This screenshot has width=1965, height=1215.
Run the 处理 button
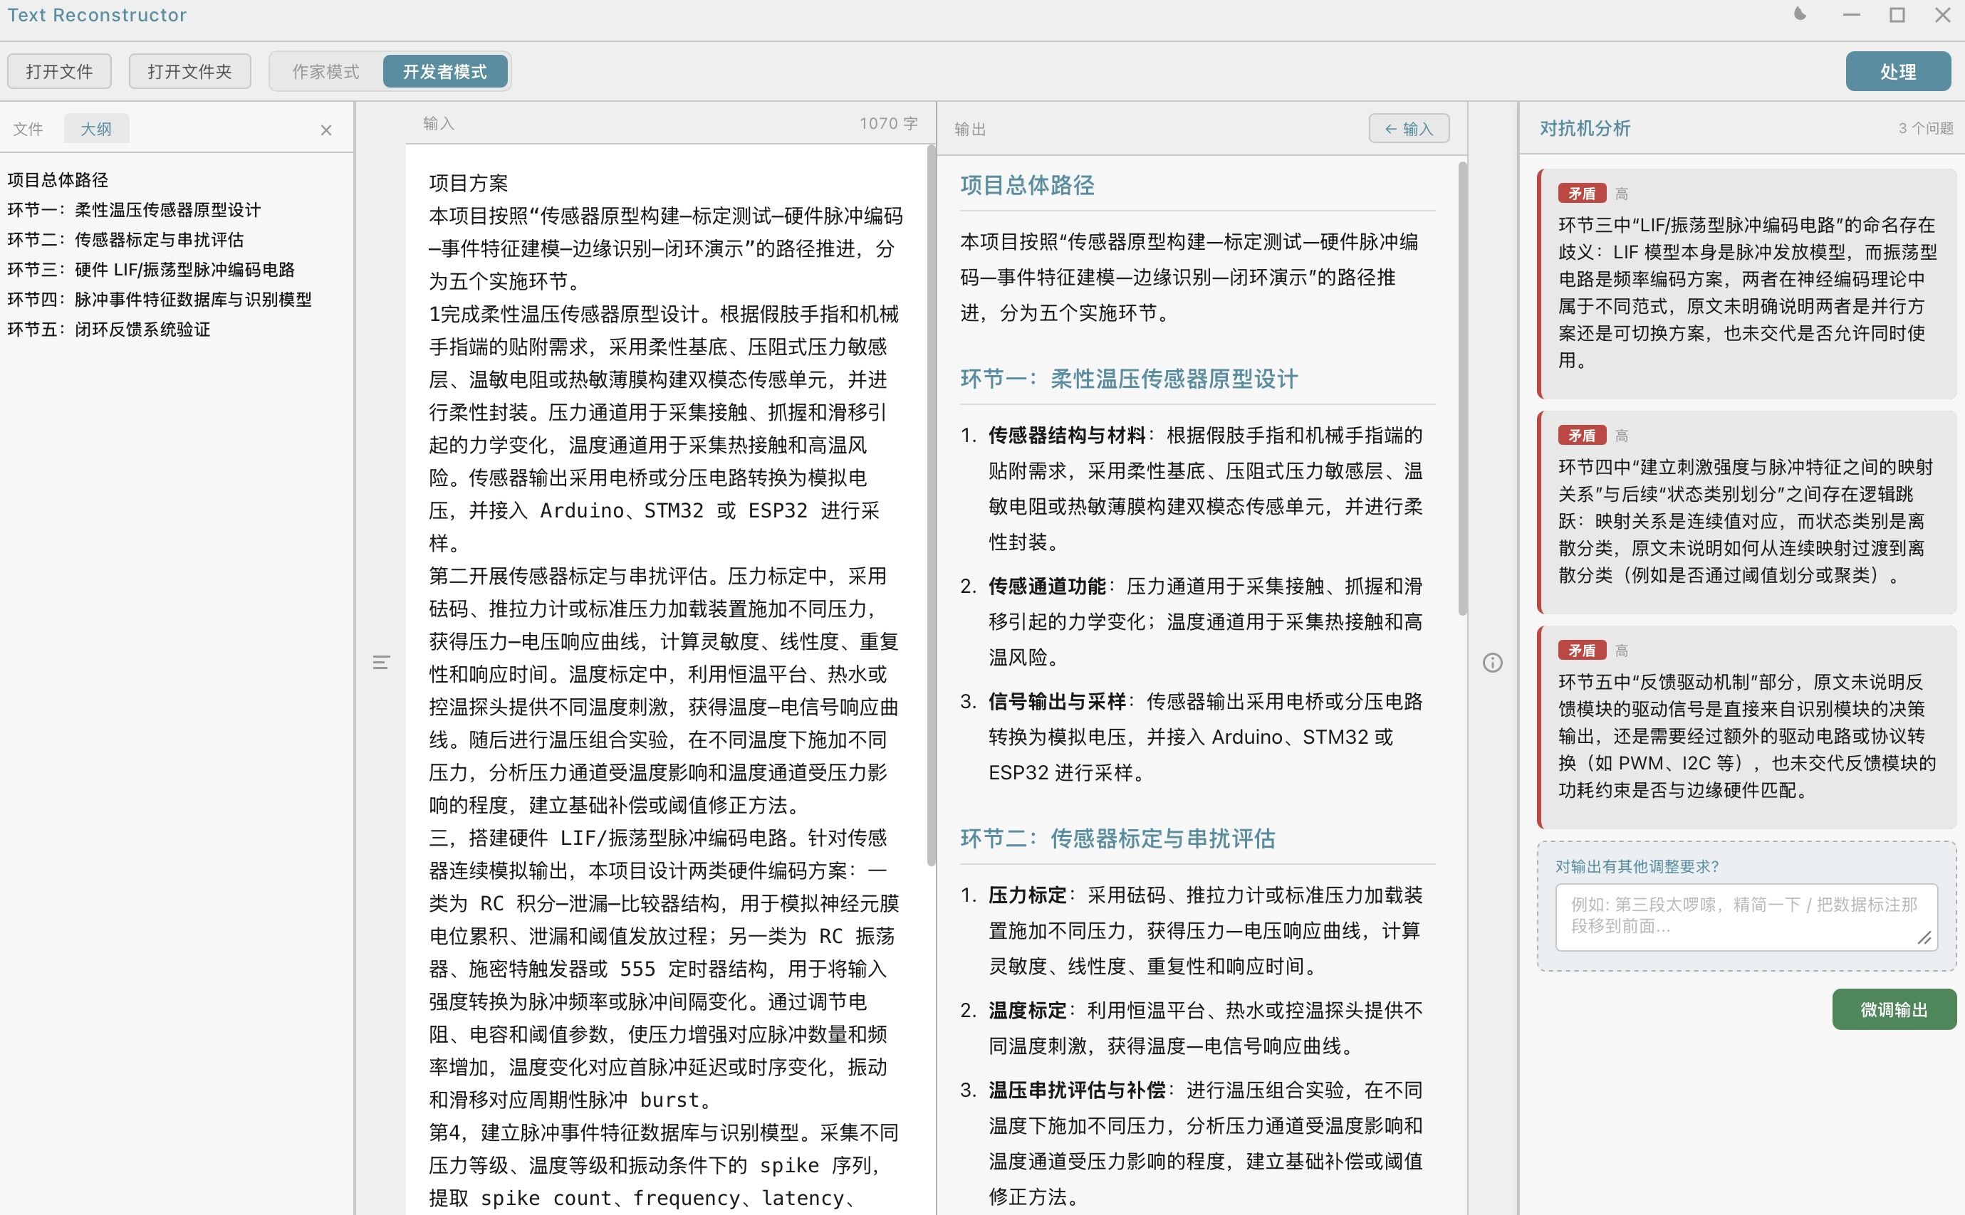1897,71
